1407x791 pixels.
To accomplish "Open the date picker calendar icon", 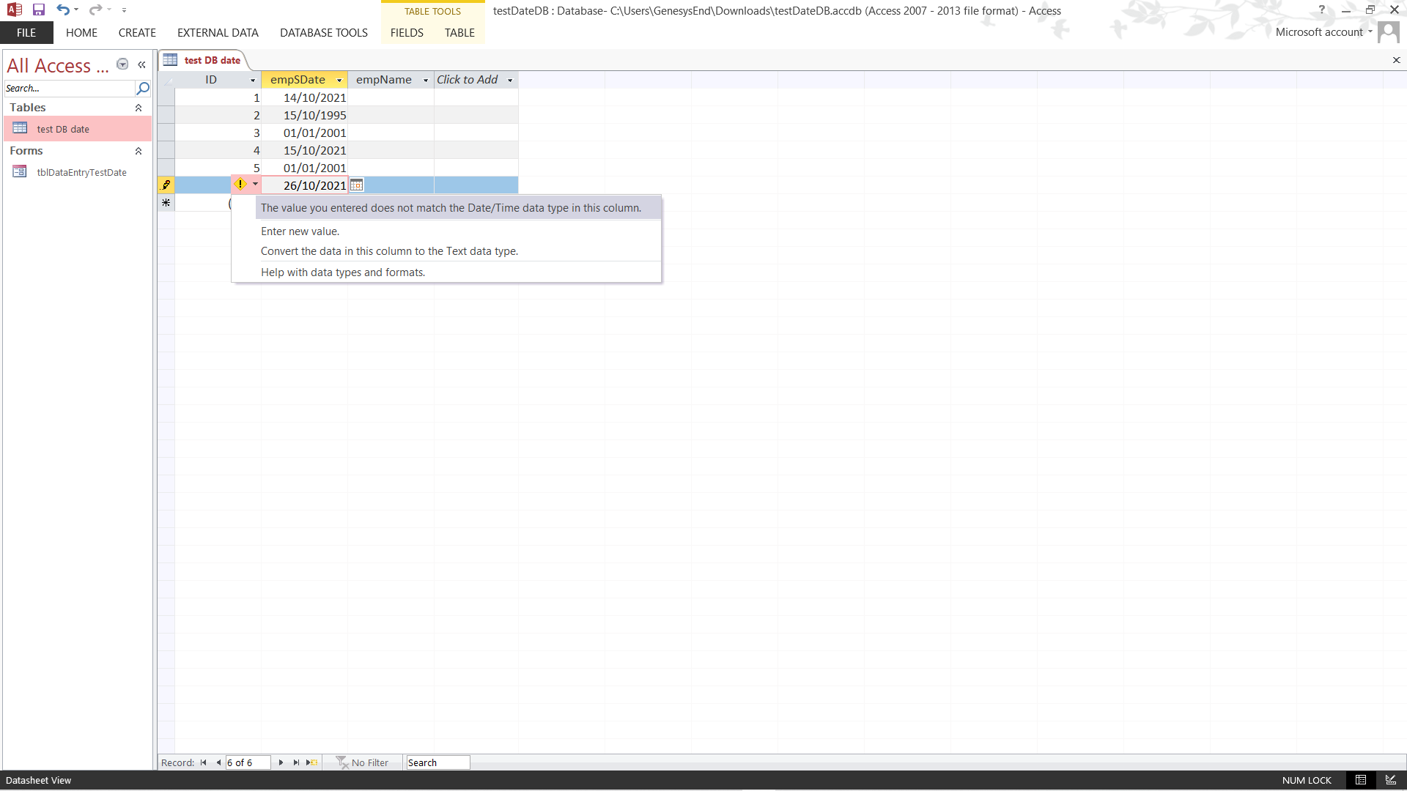I will coord(356,185).
